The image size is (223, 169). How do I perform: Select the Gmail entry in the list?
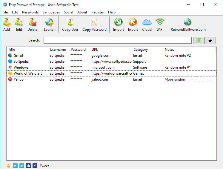click(18, 56)
